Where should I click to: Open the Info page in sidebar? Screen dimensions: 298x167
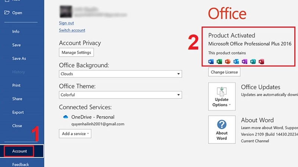[16, 32]
